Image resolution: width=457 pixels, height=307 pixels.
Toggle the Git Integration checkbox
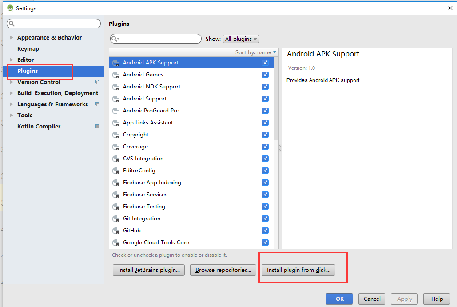(265, 219)
